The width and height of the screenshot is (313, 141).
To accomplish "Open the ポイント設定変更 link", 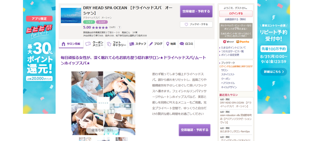I will point(230,55).
